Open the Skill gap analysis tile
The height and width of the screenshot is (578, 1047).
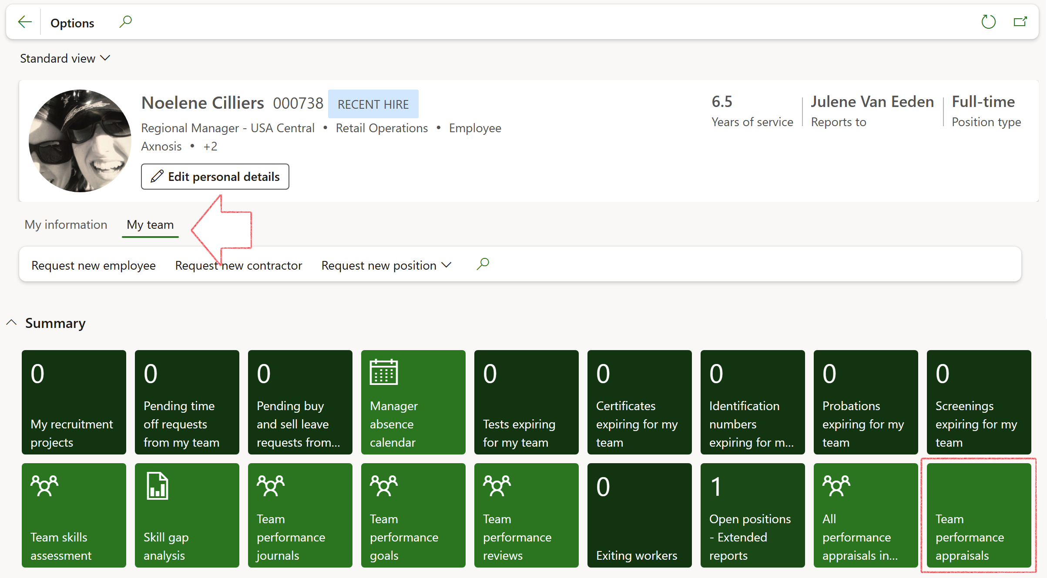coord(187,515)
